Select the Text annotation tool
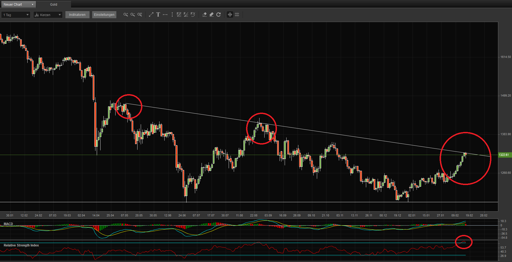The image size is (512, 262). tap(158, 15)
